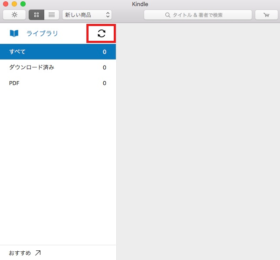Select the すべて category

[58, 52]
